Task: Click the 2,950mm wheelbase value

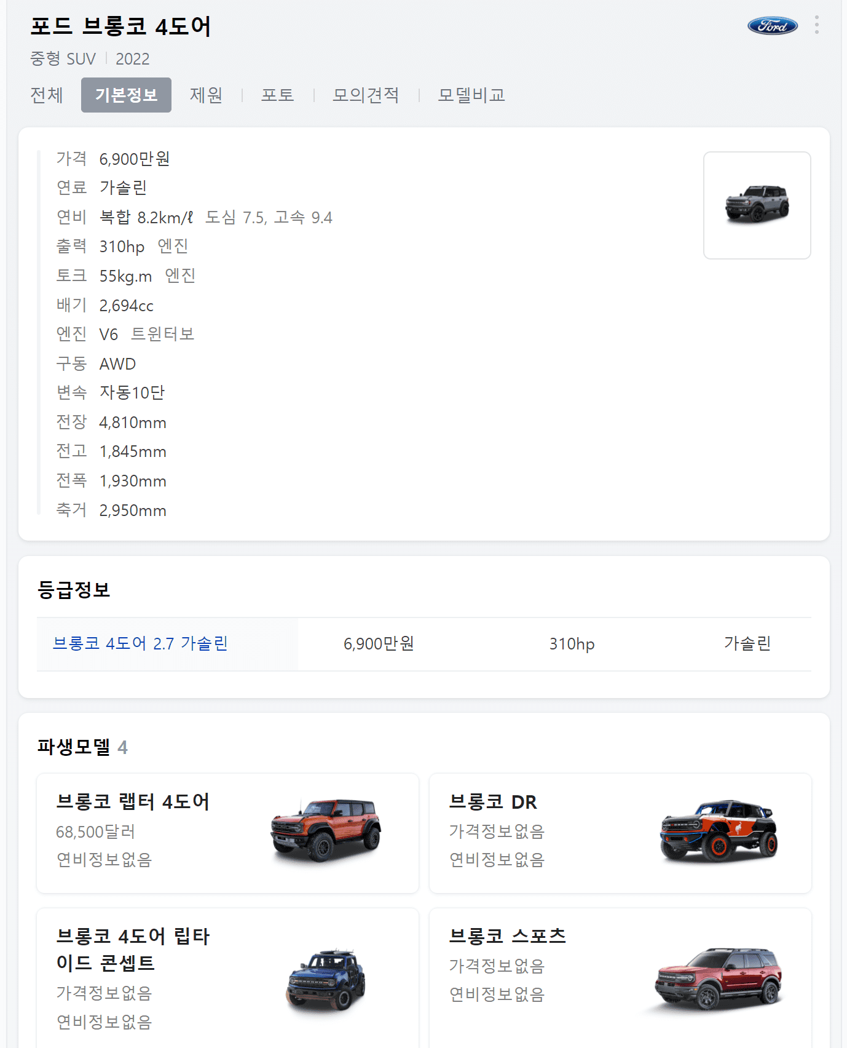Action: pyautogui.click(x=133, y=510)
